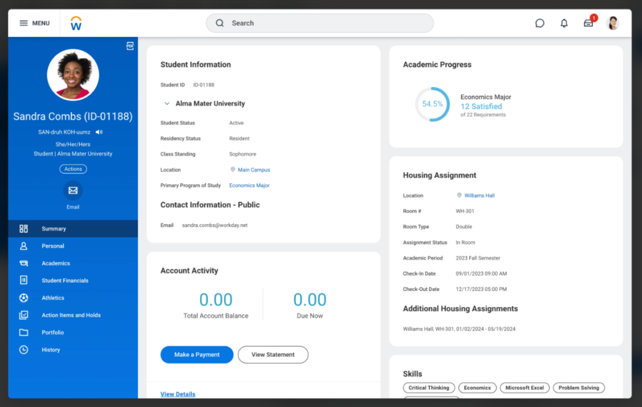642x407 pixels.
Task: Play the name pronunciation audio icon
Action: pos(99,132)
